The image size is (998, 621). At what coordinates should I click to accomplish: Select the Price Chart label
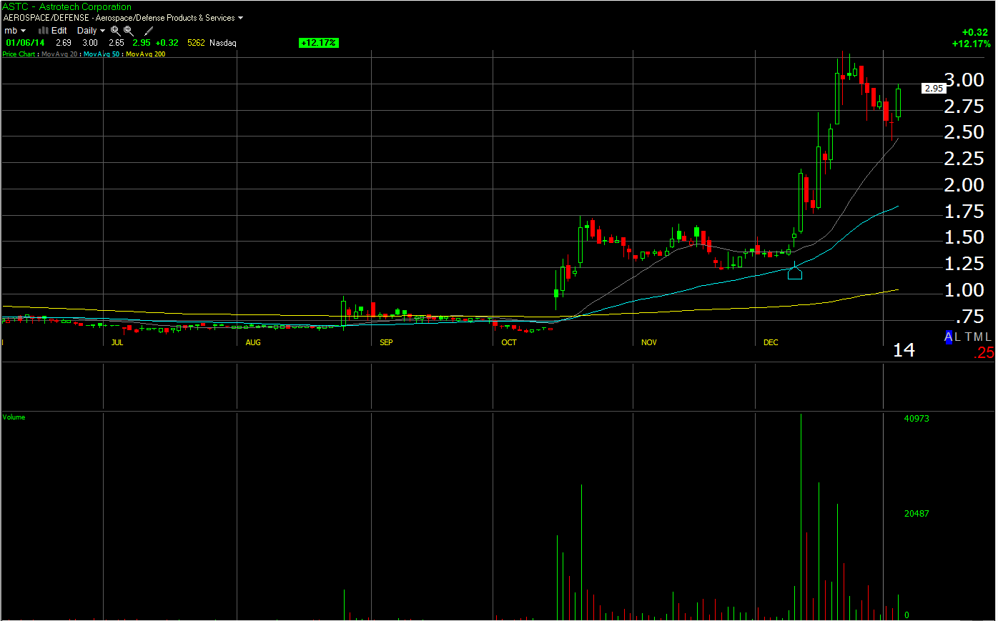[19, 54]
